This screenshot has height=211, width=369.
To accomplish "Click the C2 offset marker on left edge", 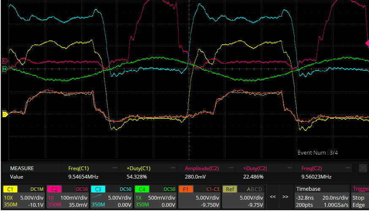I will pyautogui.click(x=5, y=61).
